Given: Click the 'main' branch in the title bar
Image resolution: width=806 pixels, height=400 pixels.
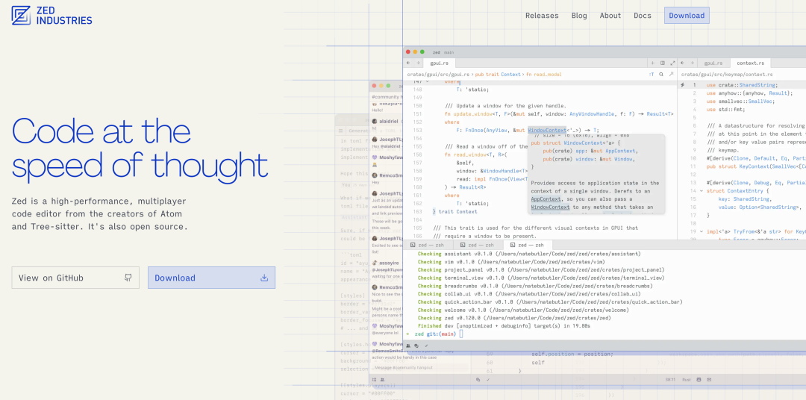Looking at the screenshot, I should click(449, 52).
